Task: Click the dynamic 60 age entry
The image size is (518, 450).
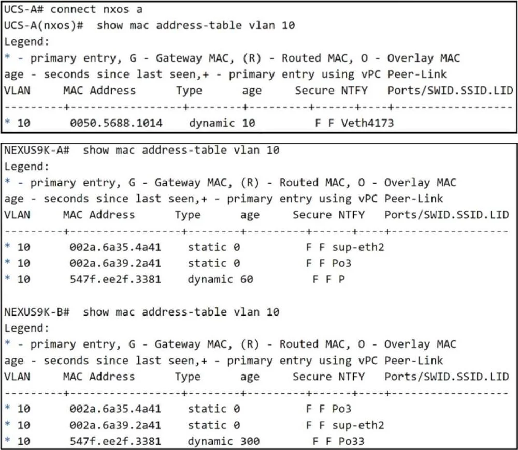Action: (x=220, y=279)
